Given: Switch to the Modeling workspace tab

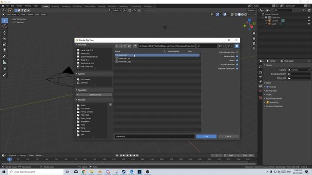Looking at the screenshot, I should [x=55, y=6].
